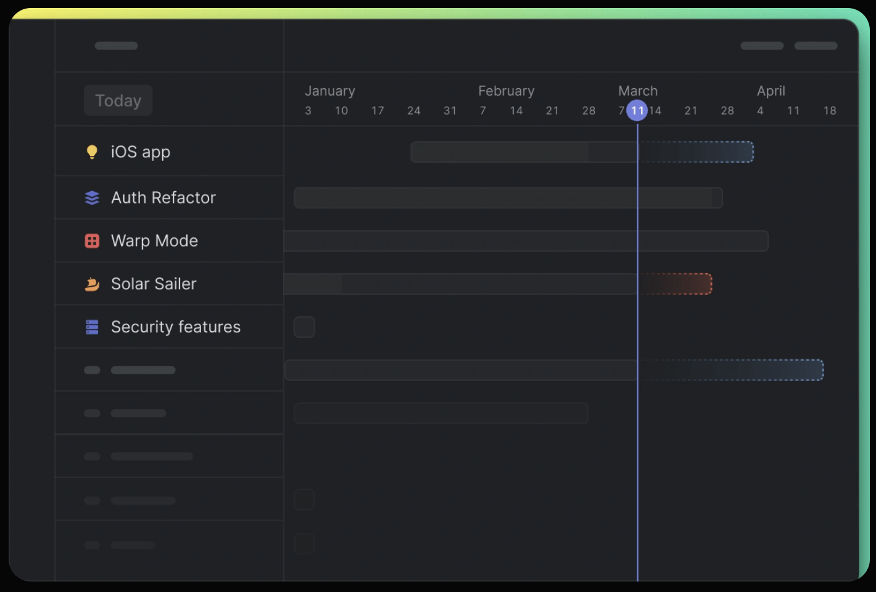Click the March column header

pos(638,91)
